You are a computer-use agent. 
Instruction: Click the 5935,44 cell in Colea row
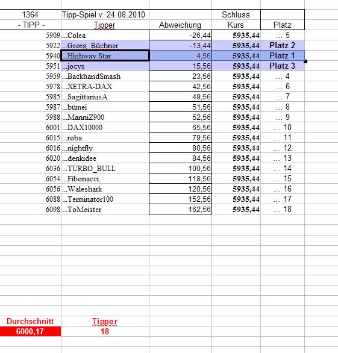pos(236,35)
